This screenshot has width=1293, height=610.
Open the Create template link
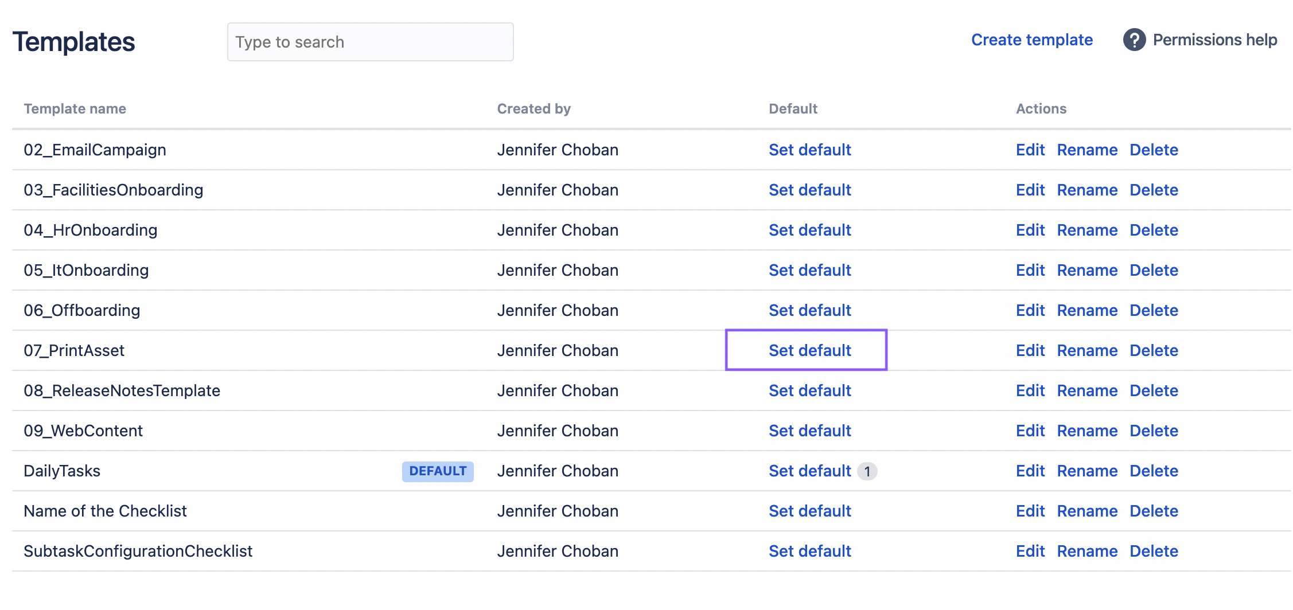[x=1031, y=40]
